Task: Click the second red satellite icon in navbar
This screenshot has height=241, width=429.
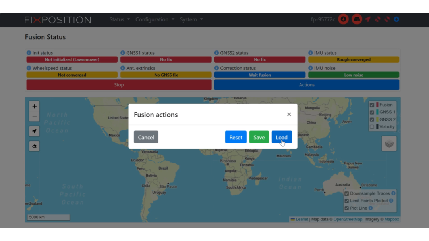Action: [387, 19]
